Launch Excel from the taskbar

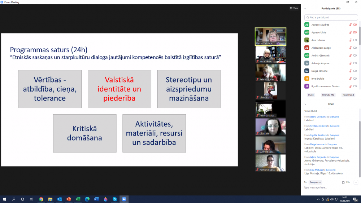coord(78,199)
